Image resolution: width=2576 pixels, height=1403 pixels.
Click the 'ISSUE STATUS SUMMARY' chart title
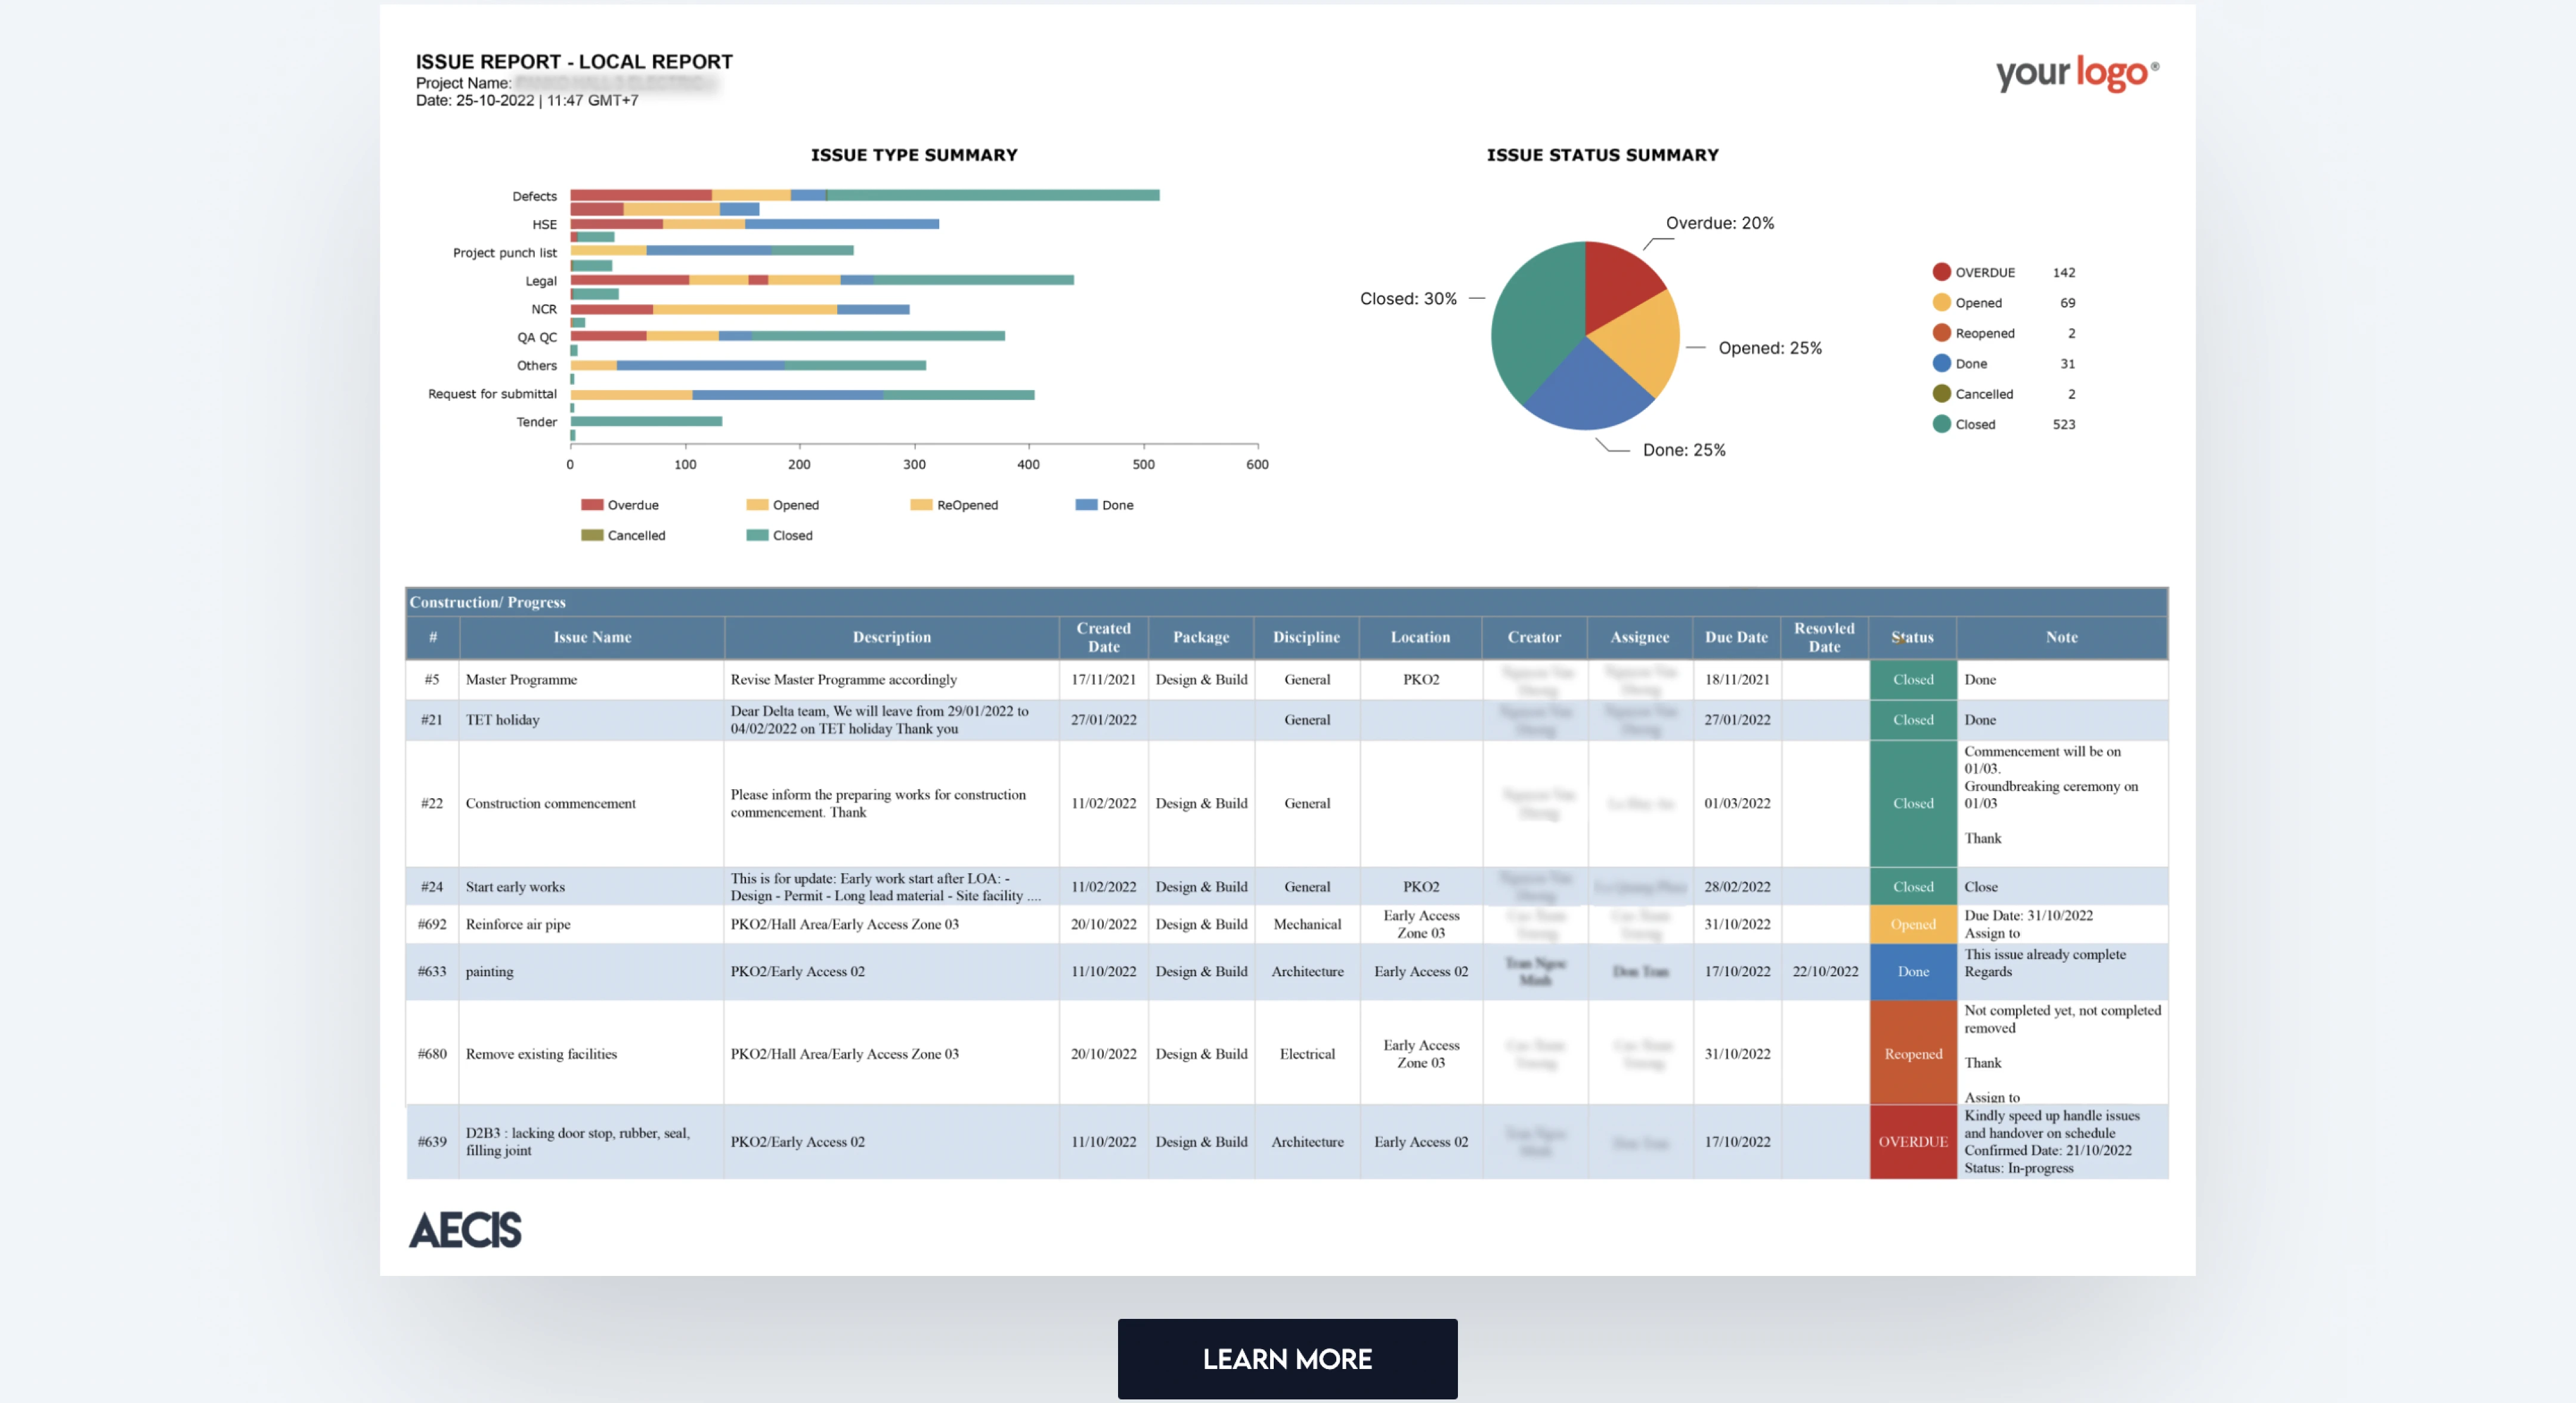click(x=1602, y=155)
